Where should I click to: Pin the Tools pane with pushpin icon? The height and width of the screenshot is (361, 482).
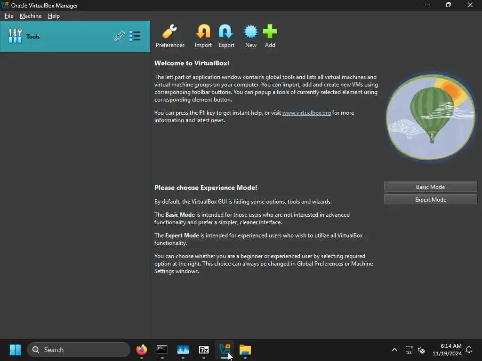119,36
